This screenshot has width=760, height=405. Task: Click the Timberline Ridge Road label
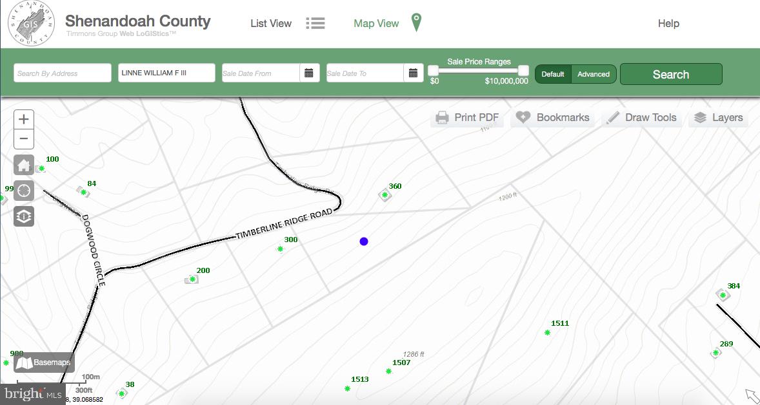[x=284, y=223]
